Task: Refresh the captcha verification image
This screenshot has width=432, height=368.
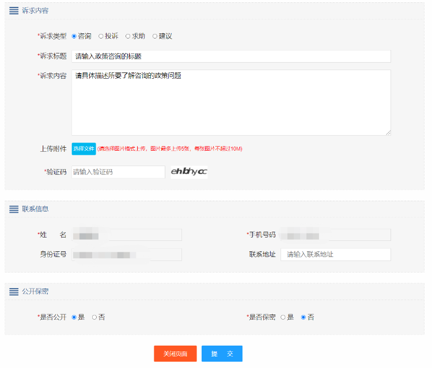Action: [x=189, y=172]
